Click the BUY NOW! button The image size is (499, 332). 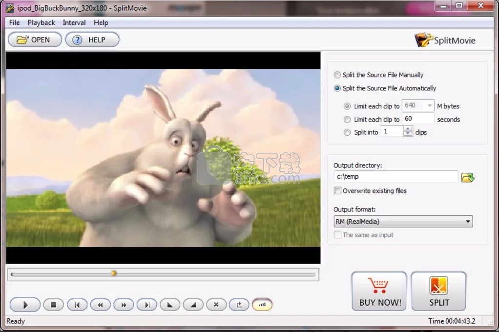point(379,291)
